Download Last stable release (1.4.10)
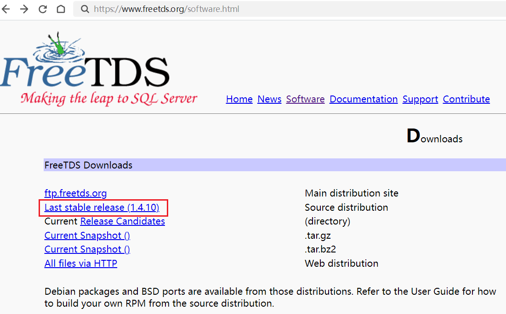506x314 pixels. coord(102,207)
